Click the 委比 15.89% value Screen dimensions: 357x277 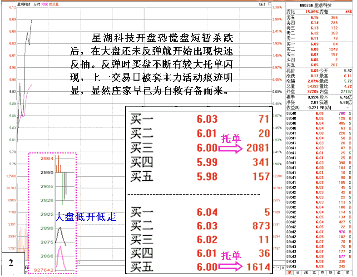pos(312,12)
